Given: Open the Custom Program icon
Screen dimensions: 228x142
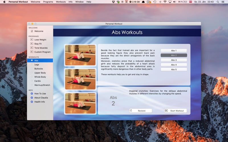Looking at the screenshot, I should click(32, 52).
